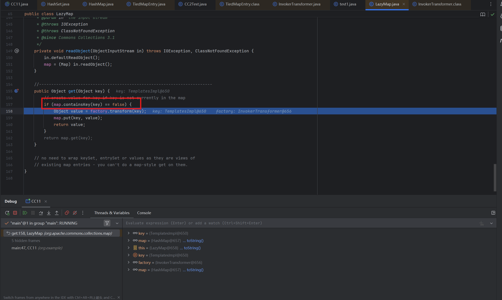502x300 pixels.
Task: Open Reader Mode book icon in editor
Action: (482, 14)
